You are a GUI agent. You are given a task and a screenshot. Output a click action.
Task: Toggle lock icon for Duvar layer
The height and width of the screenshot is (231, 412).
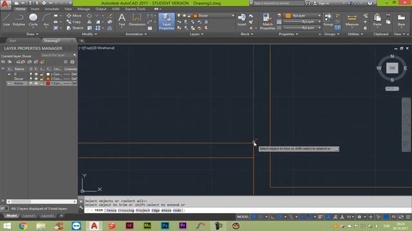pyautogui.click(x=41, y=78)
